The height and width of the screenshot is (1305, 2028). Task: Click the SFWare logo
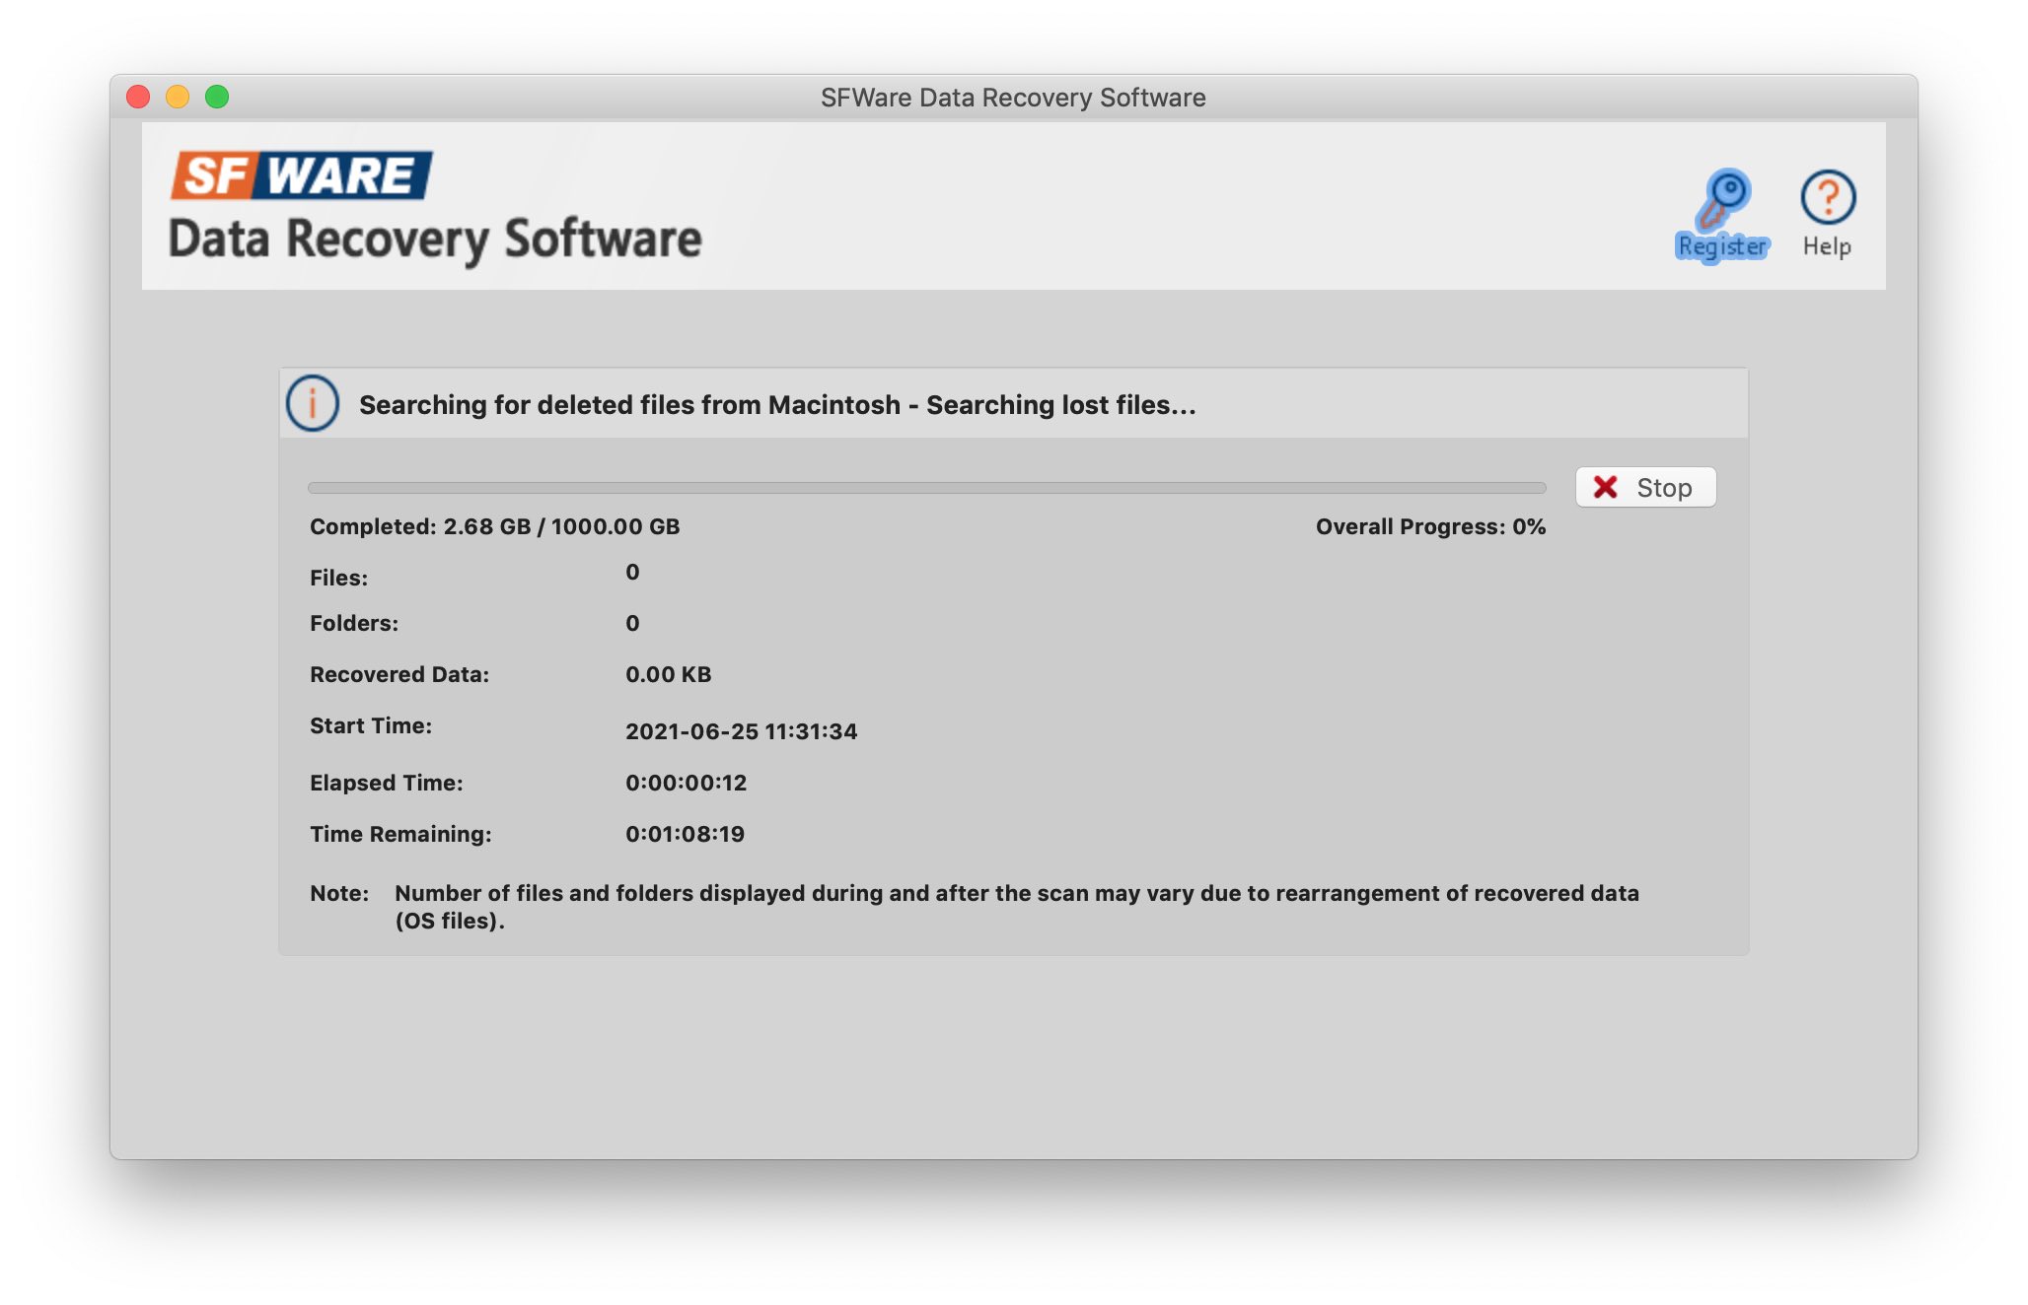(x=302, y=175)
